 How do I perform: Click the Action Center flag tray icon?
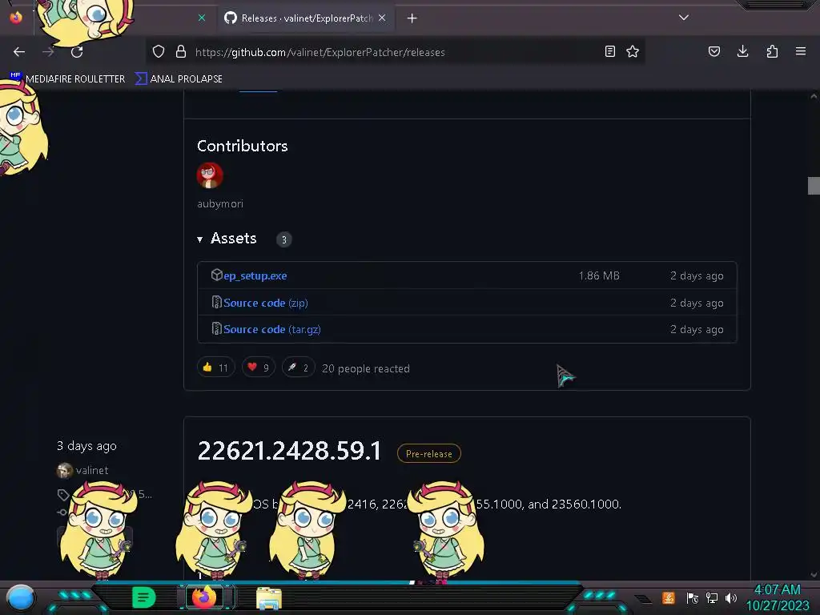tap(692, 597)
